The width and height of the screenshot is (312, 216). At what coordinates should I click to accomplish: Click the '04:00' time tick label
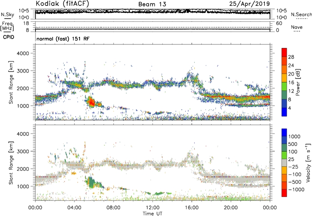pyautogui.click(x=74, y=208)
